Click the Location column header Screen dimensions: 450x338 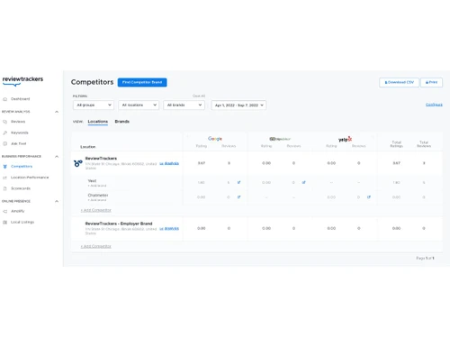point(88,147)
